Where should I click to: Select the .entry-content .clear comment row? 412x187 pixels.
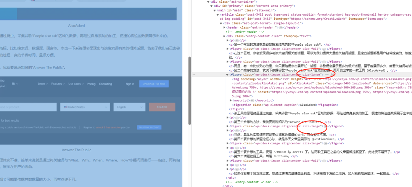[251, 182]
